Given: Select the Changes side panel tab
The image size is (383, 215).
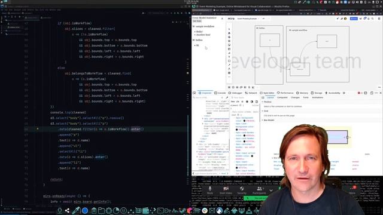Looking at the screenshot, I should tap(295, 97).
